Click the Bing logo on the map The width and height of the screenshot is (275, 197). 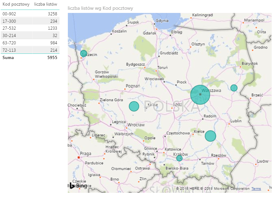tap(78, 186)
